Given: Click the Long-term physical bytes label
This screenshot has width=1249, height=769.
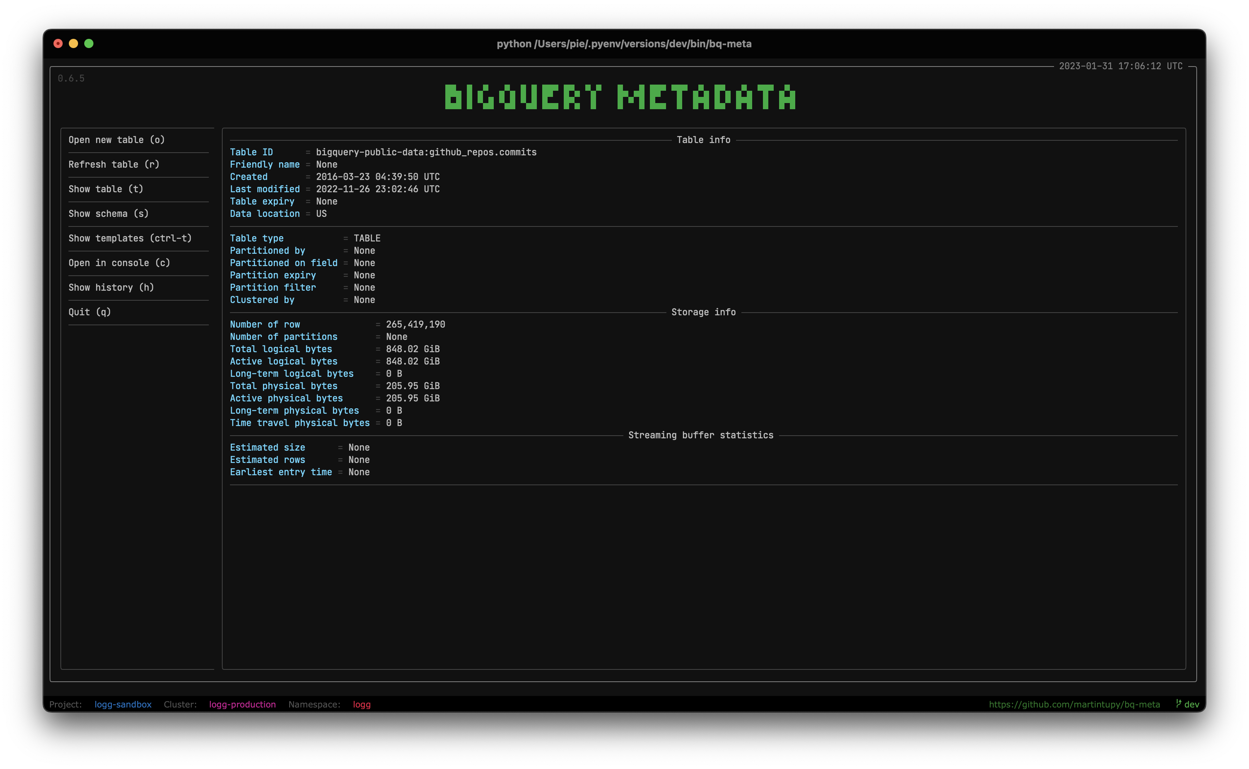Looking at the screenshot, I should [x=295, y=411].
